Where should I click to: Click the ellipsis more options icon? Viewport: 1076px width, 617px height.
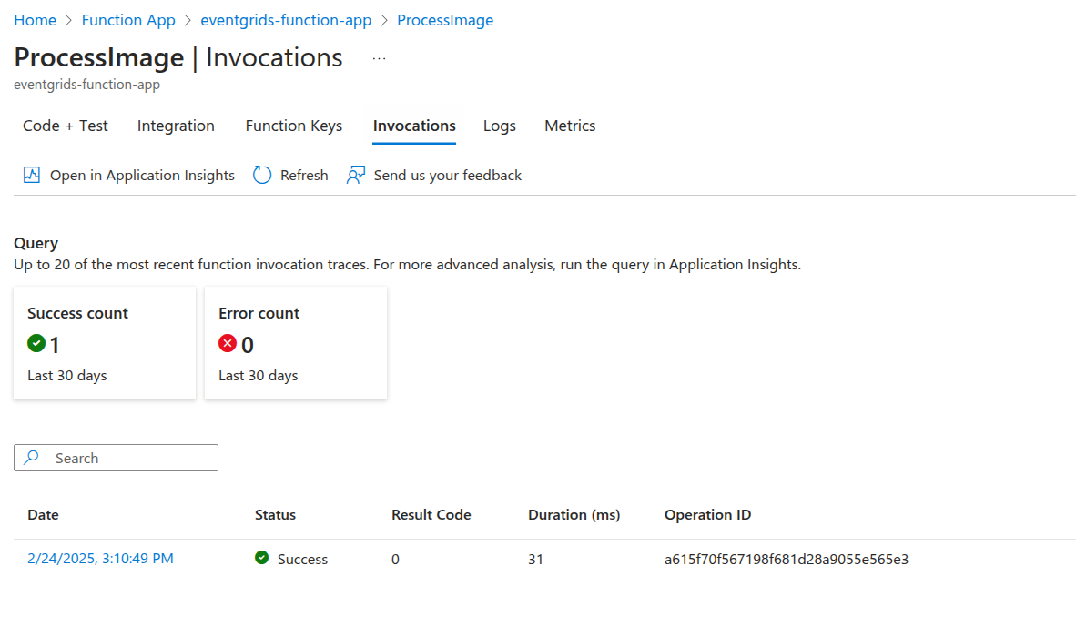pyautogui.click(x=379, y=58)
